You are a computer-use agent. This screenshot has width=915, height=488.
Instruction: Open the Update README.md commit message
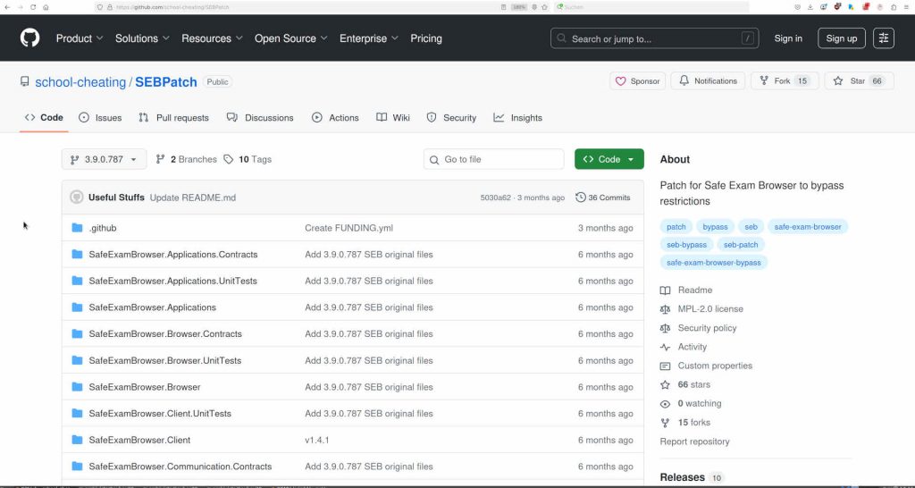coord(193,198)
